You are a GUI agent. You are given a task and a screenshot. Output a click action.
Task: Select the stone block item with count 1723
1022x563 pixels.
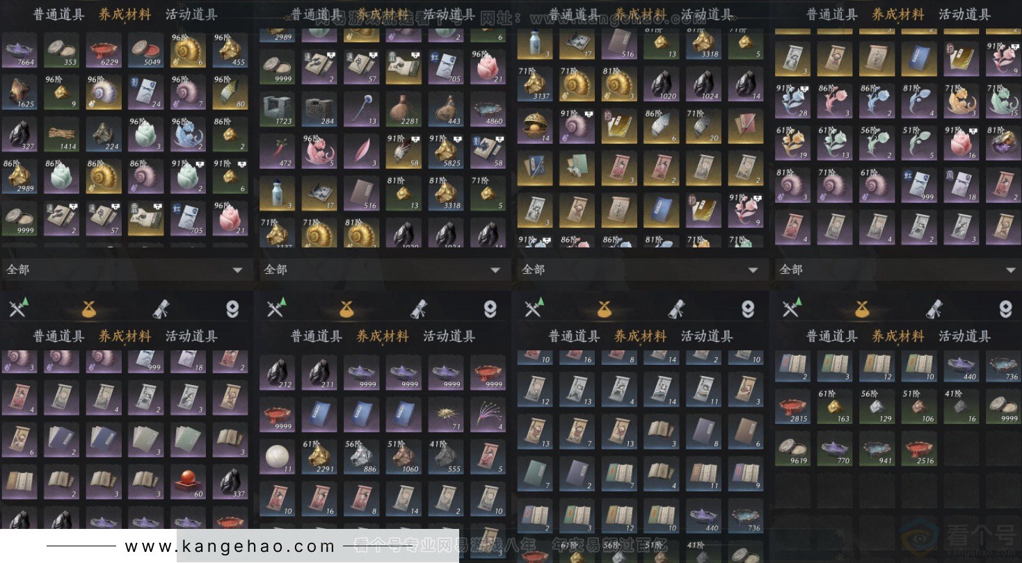coord(276,111)
